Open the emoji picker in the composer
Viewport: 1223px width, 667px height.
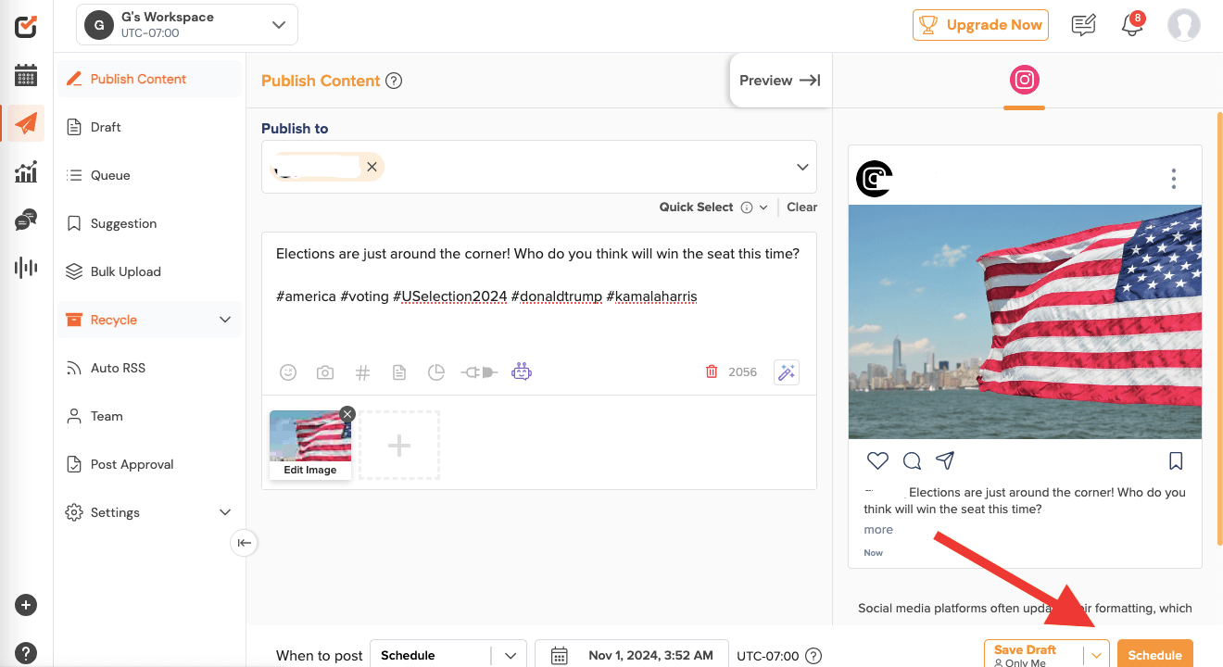(x=288, y=371)
